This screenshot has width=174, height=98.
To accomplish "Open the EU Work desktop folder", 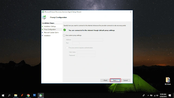I will 168,81.
